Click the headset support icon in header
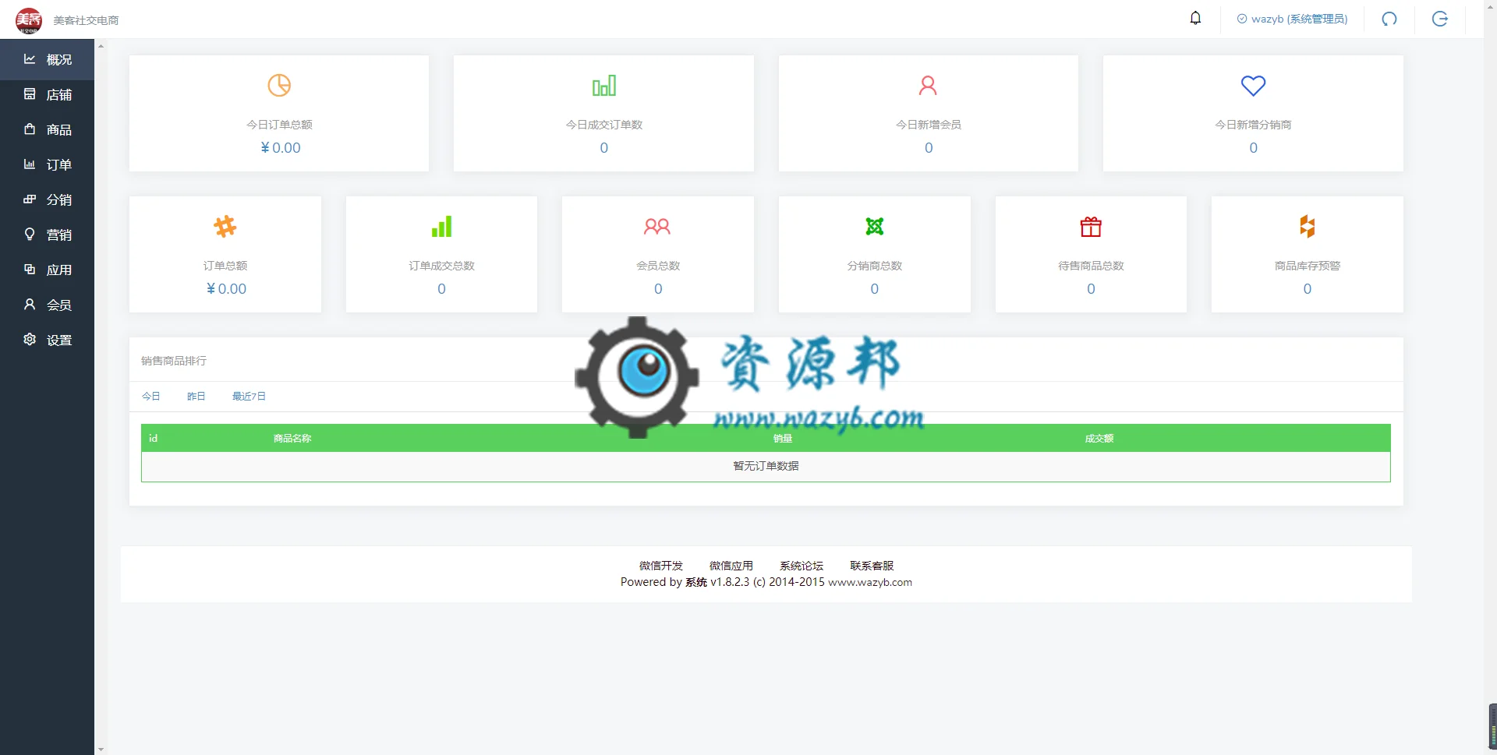Screen dimensions: 1497x755 1389,19
